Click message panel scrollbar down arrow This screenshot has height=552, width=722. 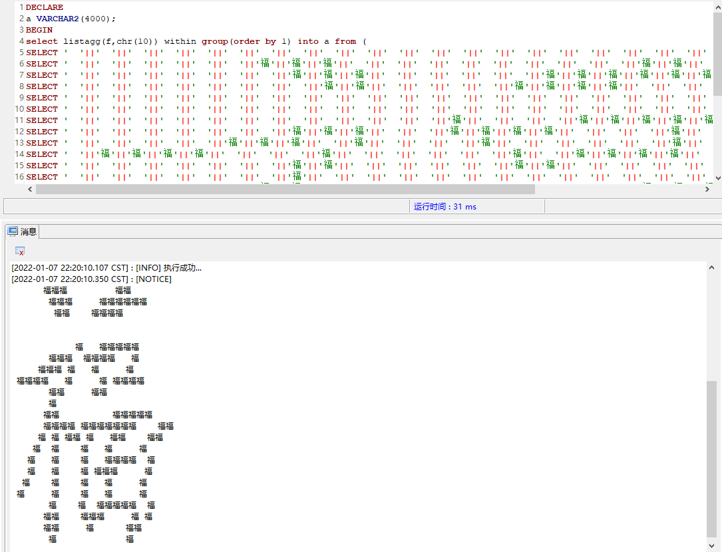pos(711,545)
